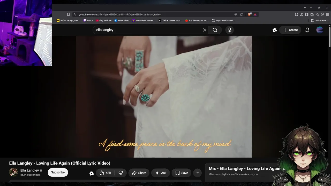Open Brave Shields lion icon

tap(249, 14)
